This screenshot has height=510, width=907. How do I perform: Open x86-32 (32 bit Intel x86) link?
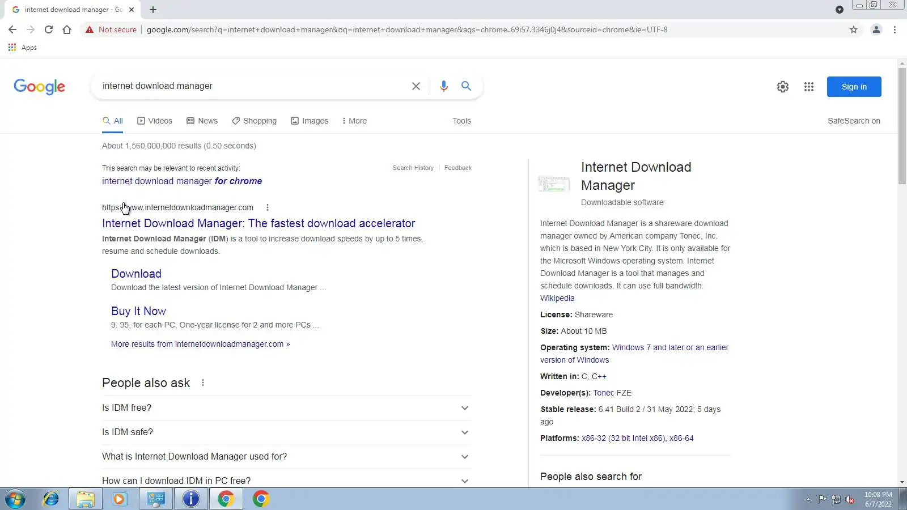[x=623, y=438]
